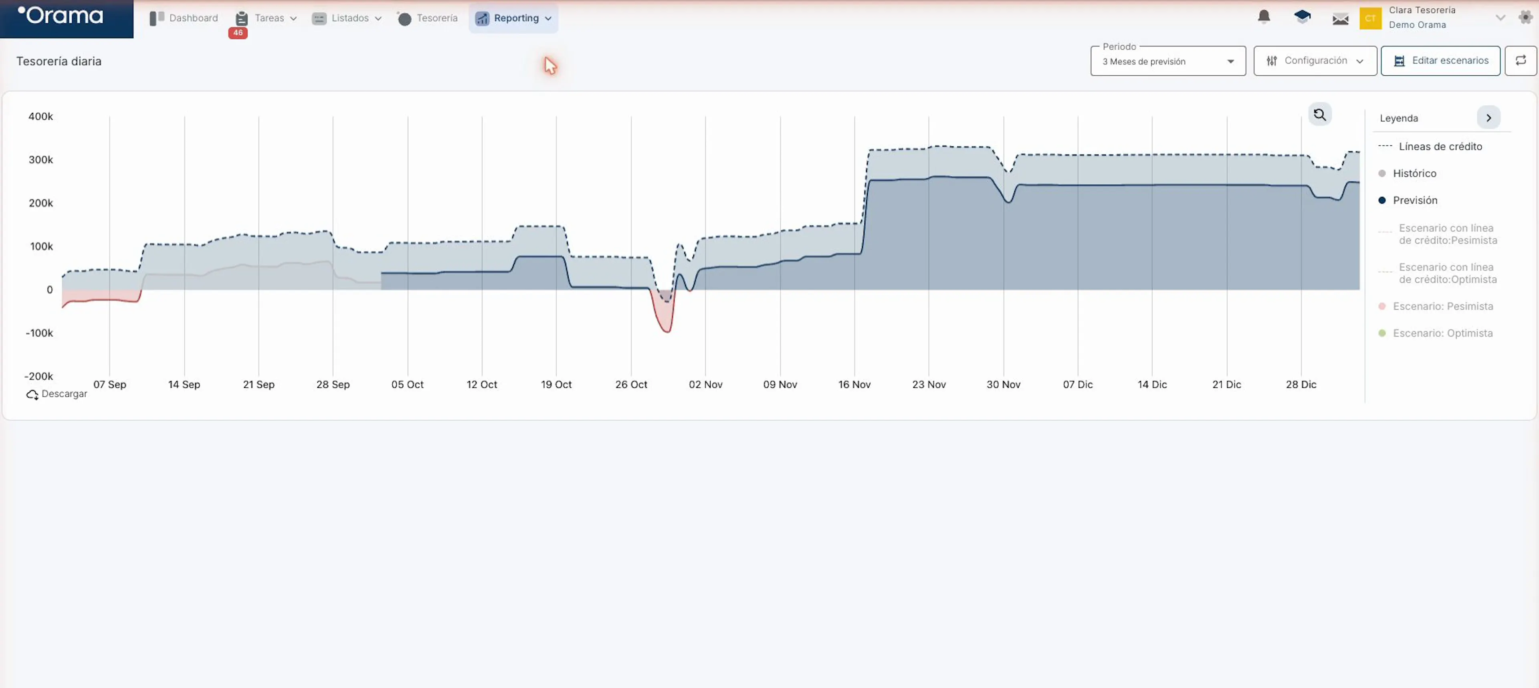Open the Listados menu
Image resolution: width=1539 pixels, height=688 pixels.
(x=347, y=18)
